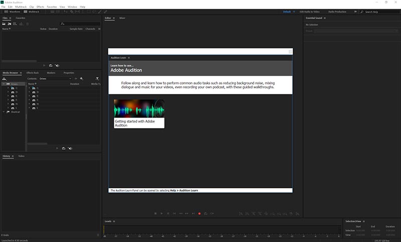
Task: Switch to the Effects Rack tab
Action: pyautogui.click(x=33, y=73)
